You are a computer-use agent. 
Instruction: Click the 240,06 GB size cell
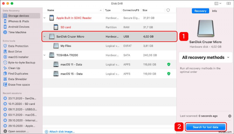coord(150,55)
